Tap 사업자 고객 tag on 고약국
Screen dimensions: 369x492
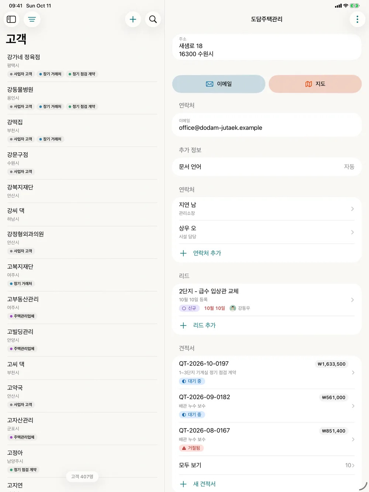coord(21,405)
